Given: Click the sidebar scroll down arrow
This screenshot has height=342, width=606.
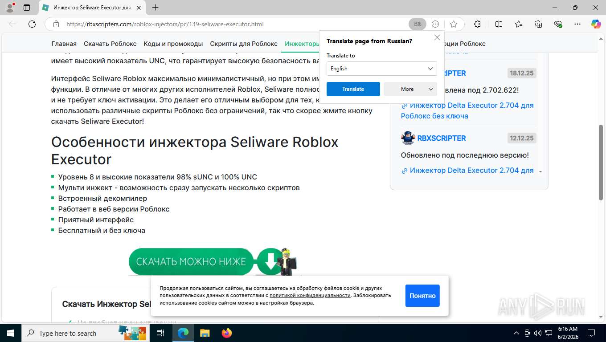Looking at the screenshot, I should click(x=540, y=171).
